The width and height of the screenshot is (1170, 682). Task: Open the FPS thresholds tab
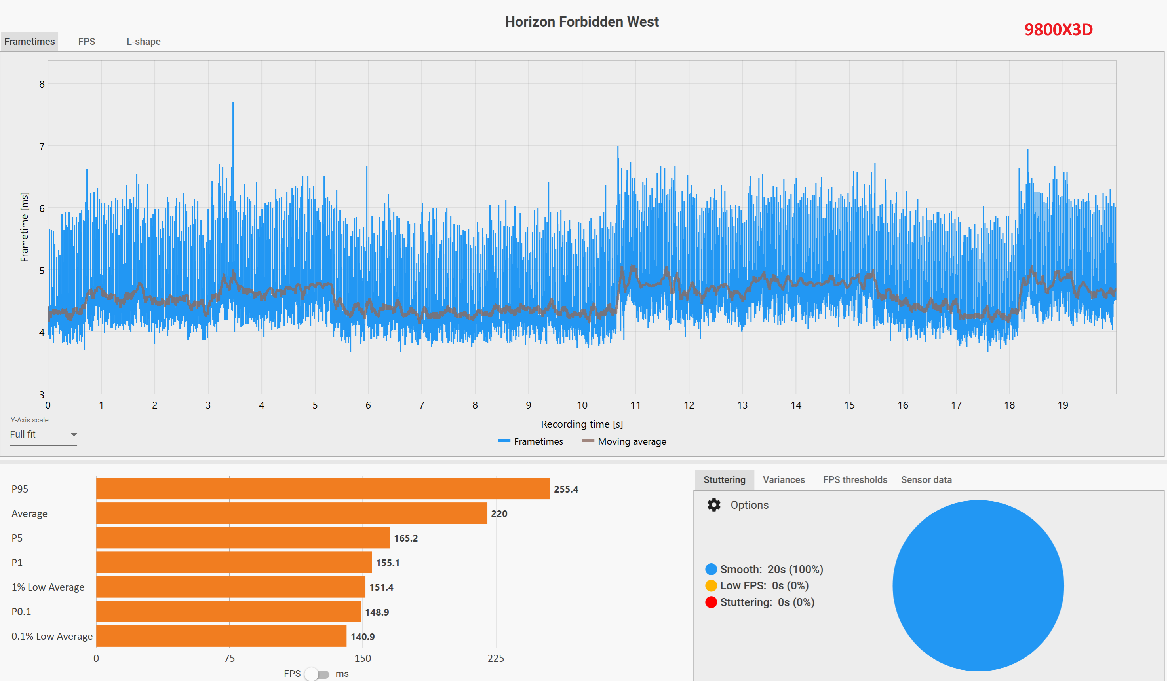[x=855, y=480]
